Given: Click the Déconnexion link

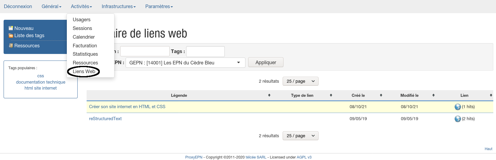Looking at the screenshot, I should (x=18, y=6).
